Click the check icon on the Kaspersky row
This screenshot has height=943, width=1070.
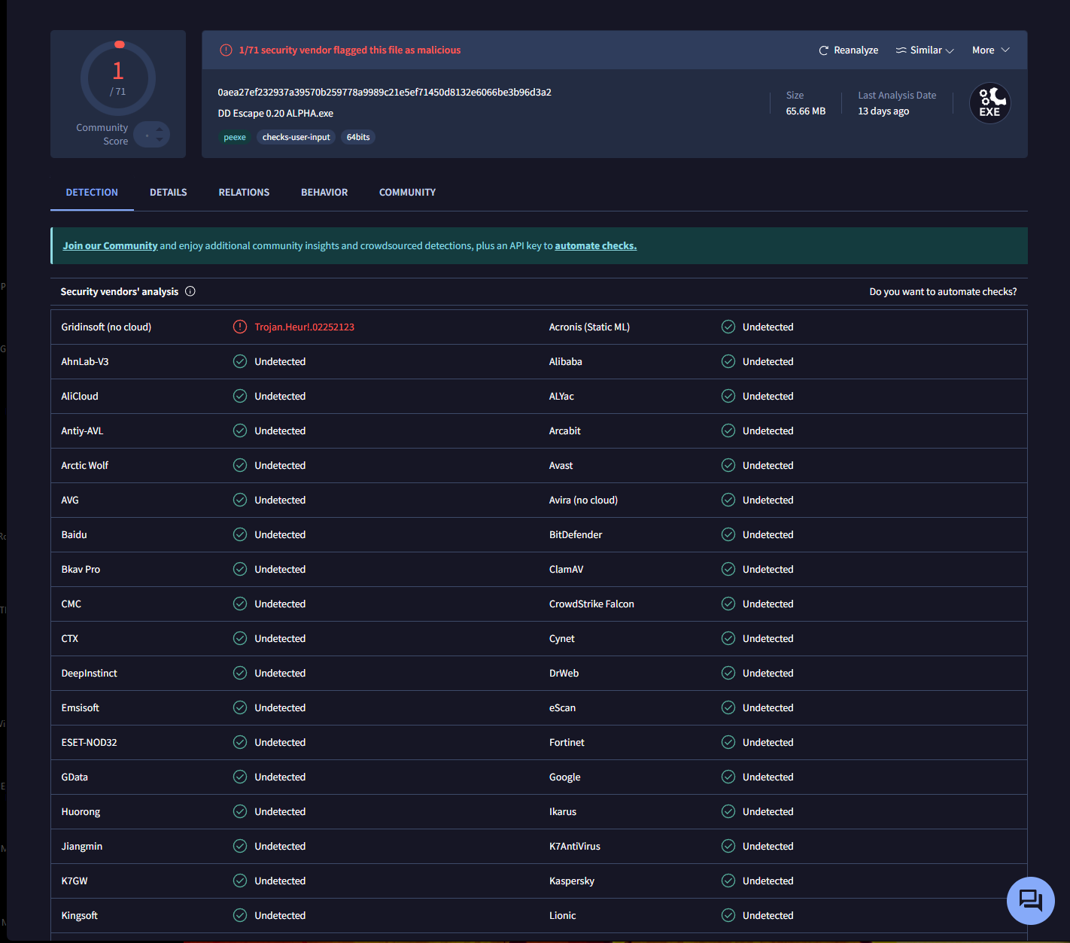(728, 881)
